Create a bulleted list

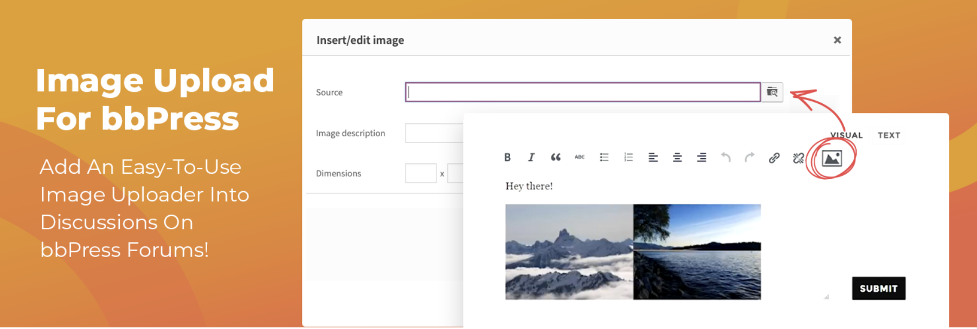(x=604, y=157)
